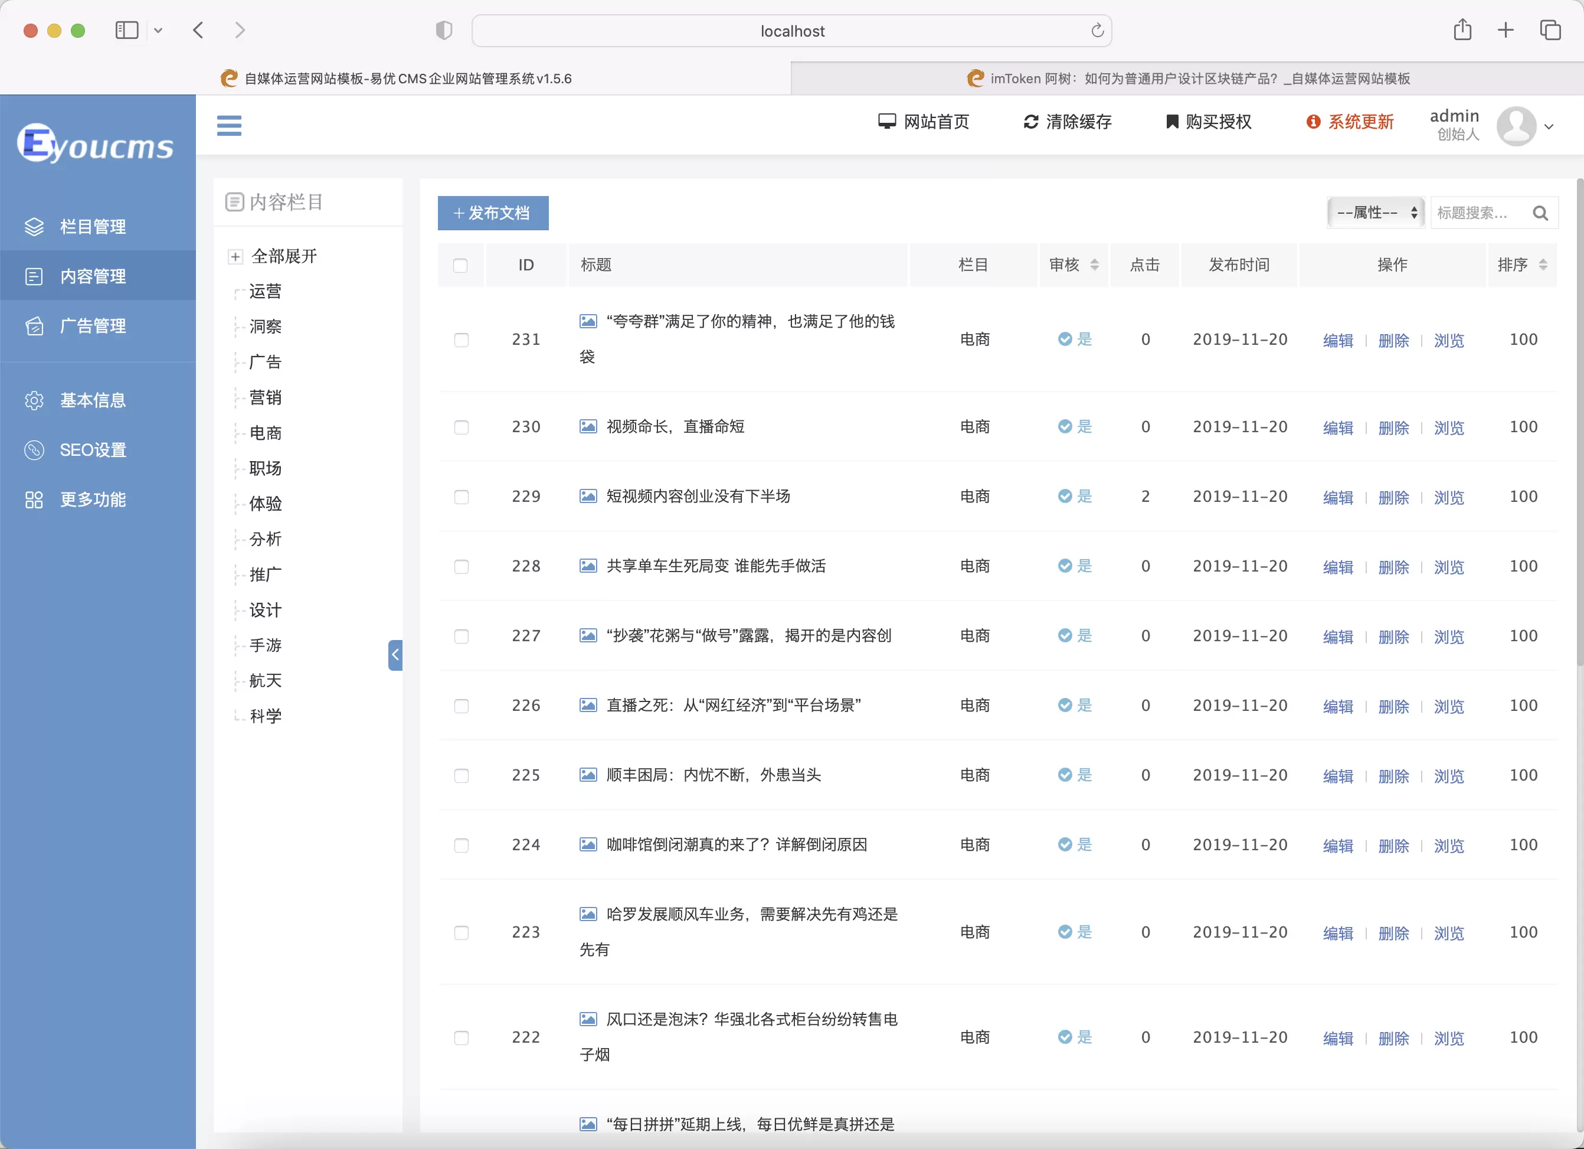Sort by the 排序 column arrows

click(x=1543, y=265)
